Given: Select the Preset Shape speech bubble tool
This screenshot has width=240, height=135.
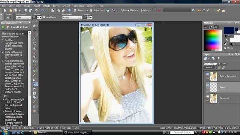Looking at the screenshot, I should coord(34,97).
